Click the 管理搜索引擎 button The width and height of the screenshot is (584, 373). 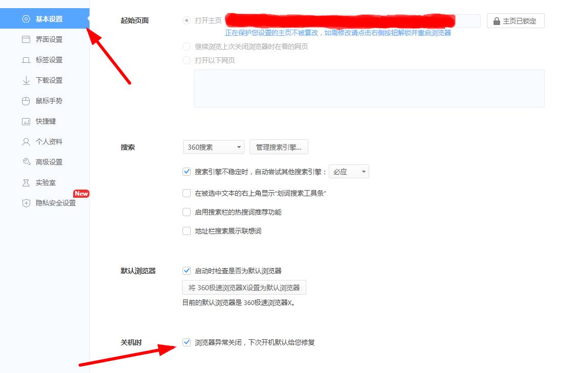279,147
